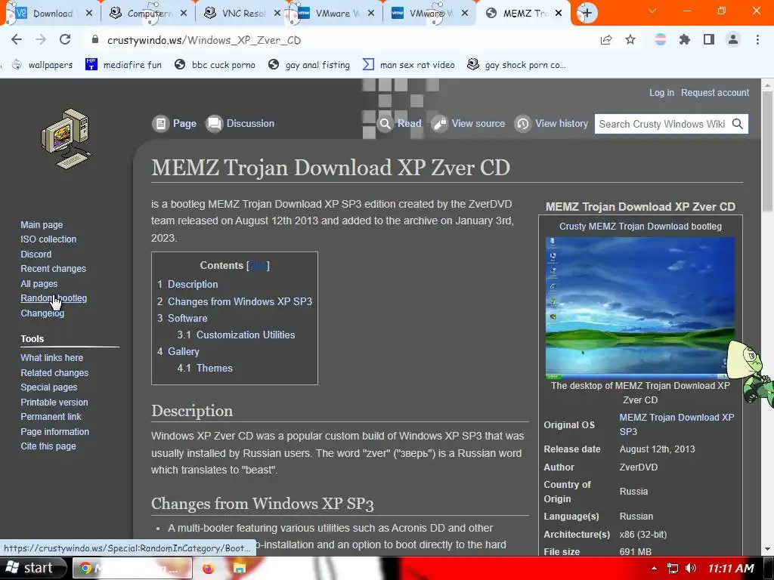Switch to the Computer browser tab
Screen dimensions: 774x580
(148, 14)
